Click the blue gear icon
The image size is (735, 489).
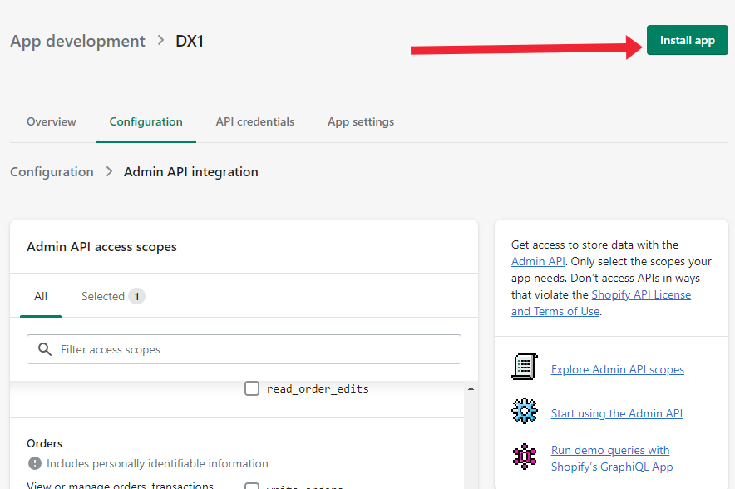point(525,411)
